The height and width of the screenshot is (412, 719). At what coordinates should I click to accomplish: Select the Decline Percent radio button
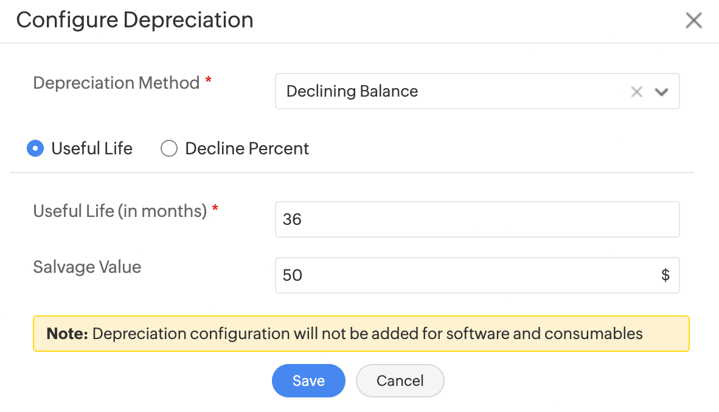point(168,149)
